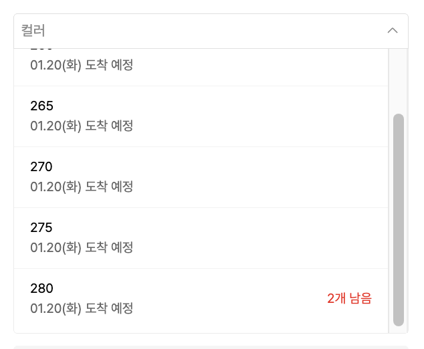Click the 265 size number label
This screenshot has width=424, height=349.
click(41, 106)
